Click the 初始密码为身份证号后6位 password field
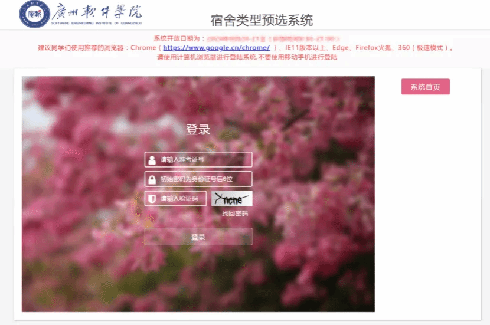This screenshot has width=490, height=325. [x=204, y=179]
